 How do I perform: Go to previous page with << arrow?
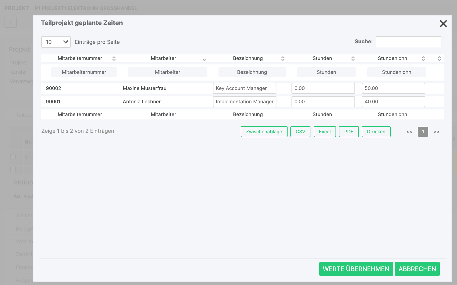point(409,132)
